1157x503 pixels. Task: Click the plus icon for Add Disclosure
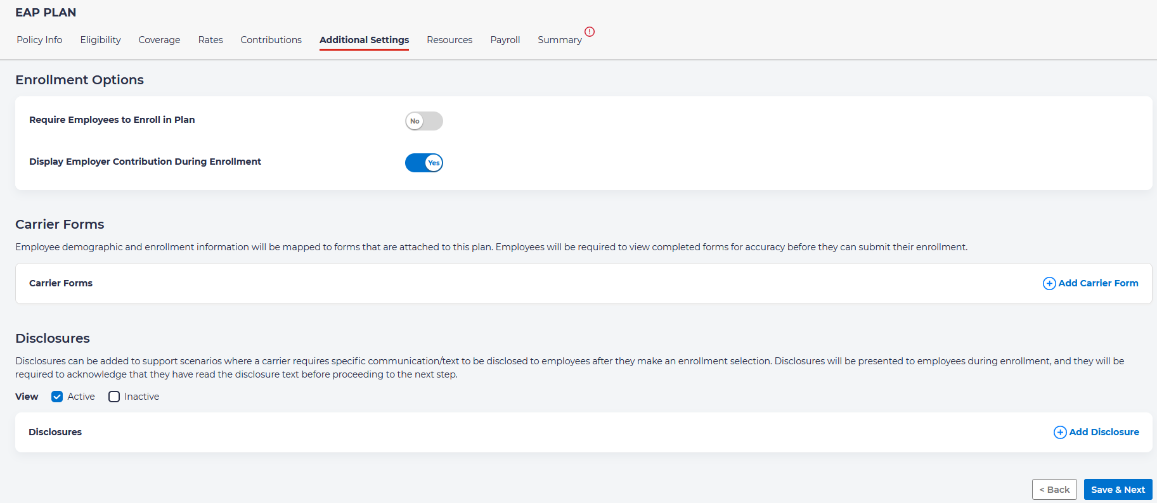pyautogui.click(x=1059, y=433)
